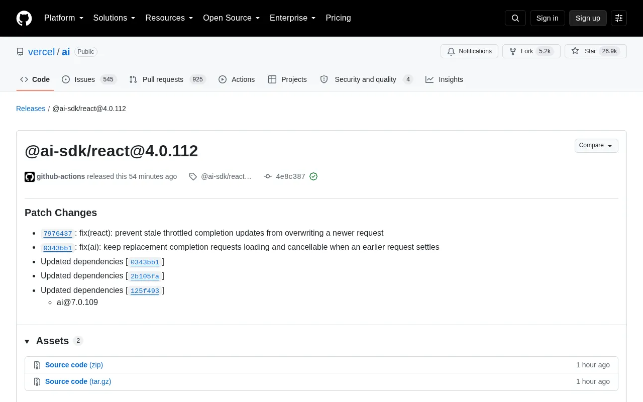Download Source code (tar.gz)
Image resolution: width=643 pixels, height=402 pixels.
click(78, 382)
